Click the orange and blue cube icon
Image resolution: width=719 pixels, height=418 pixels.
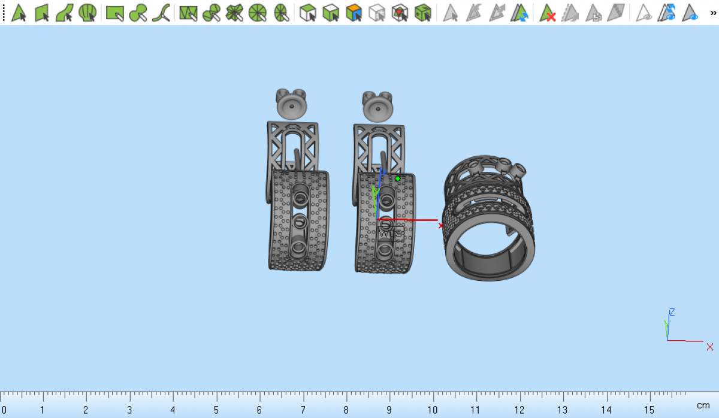tap(354, 13)
